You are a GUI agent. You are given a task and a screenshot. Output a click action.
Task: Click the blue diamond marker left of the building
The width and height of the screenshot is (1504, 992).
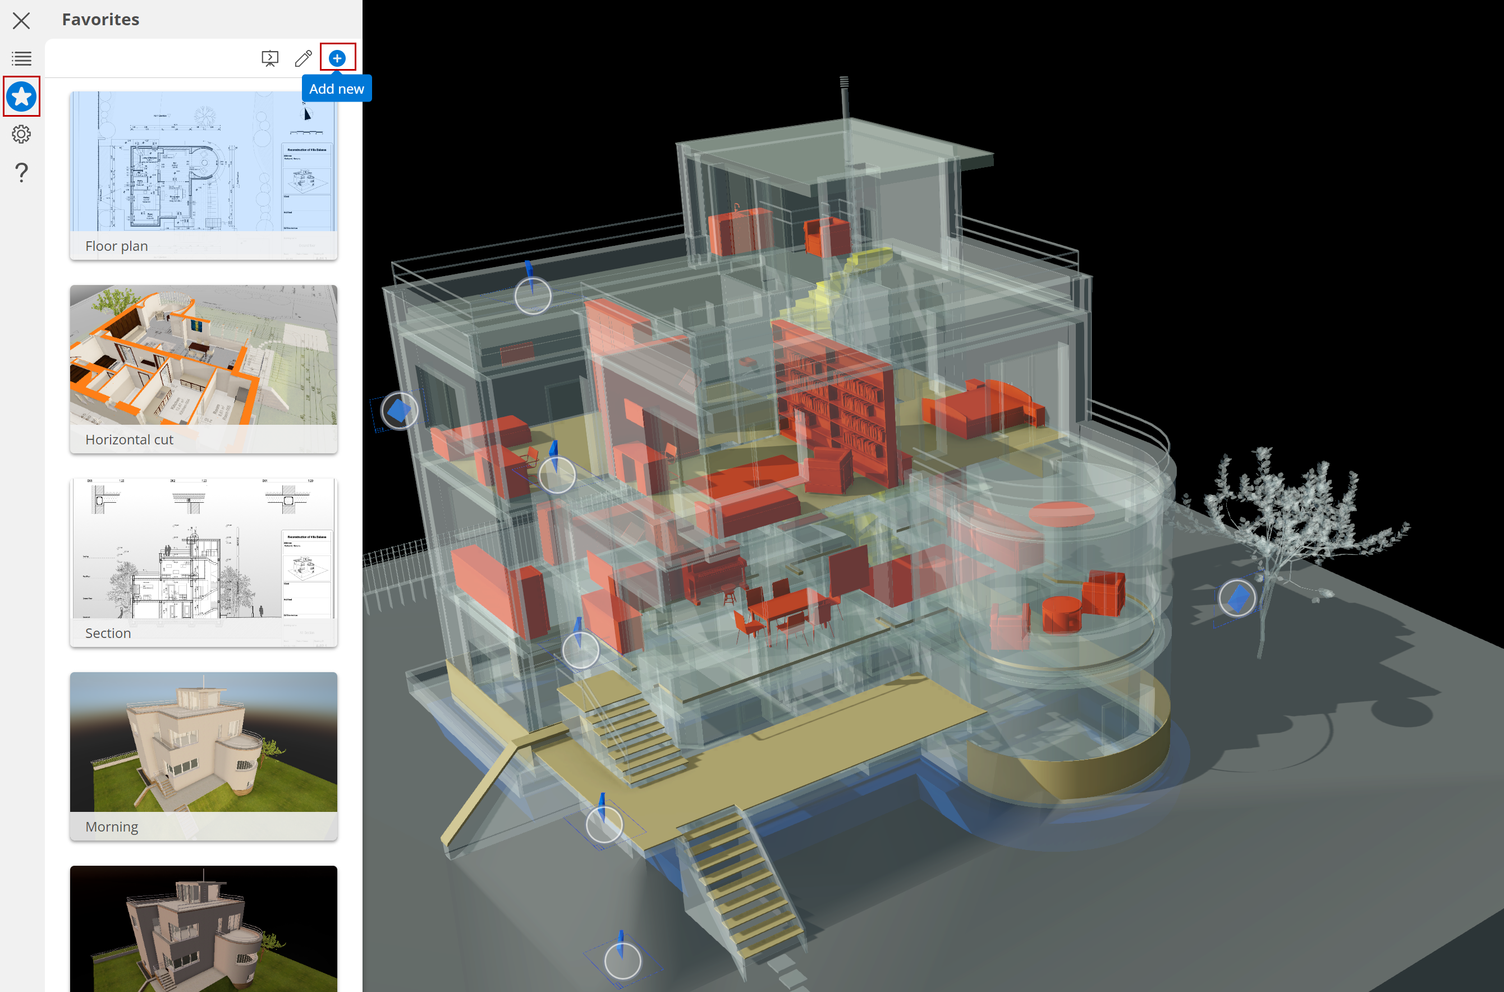[x=399, y=411]
